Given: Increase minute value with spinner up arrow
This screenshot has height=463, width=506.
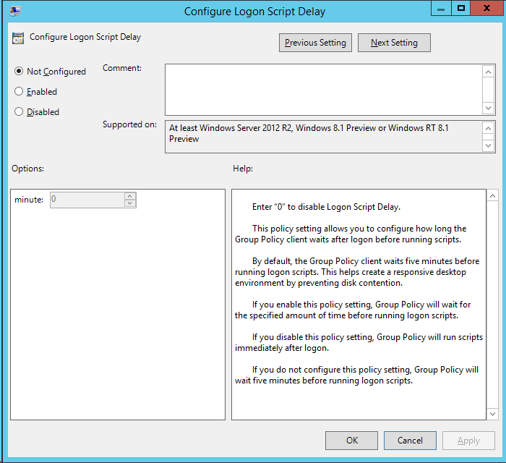Looking at the screenshot, I should 129,196.
